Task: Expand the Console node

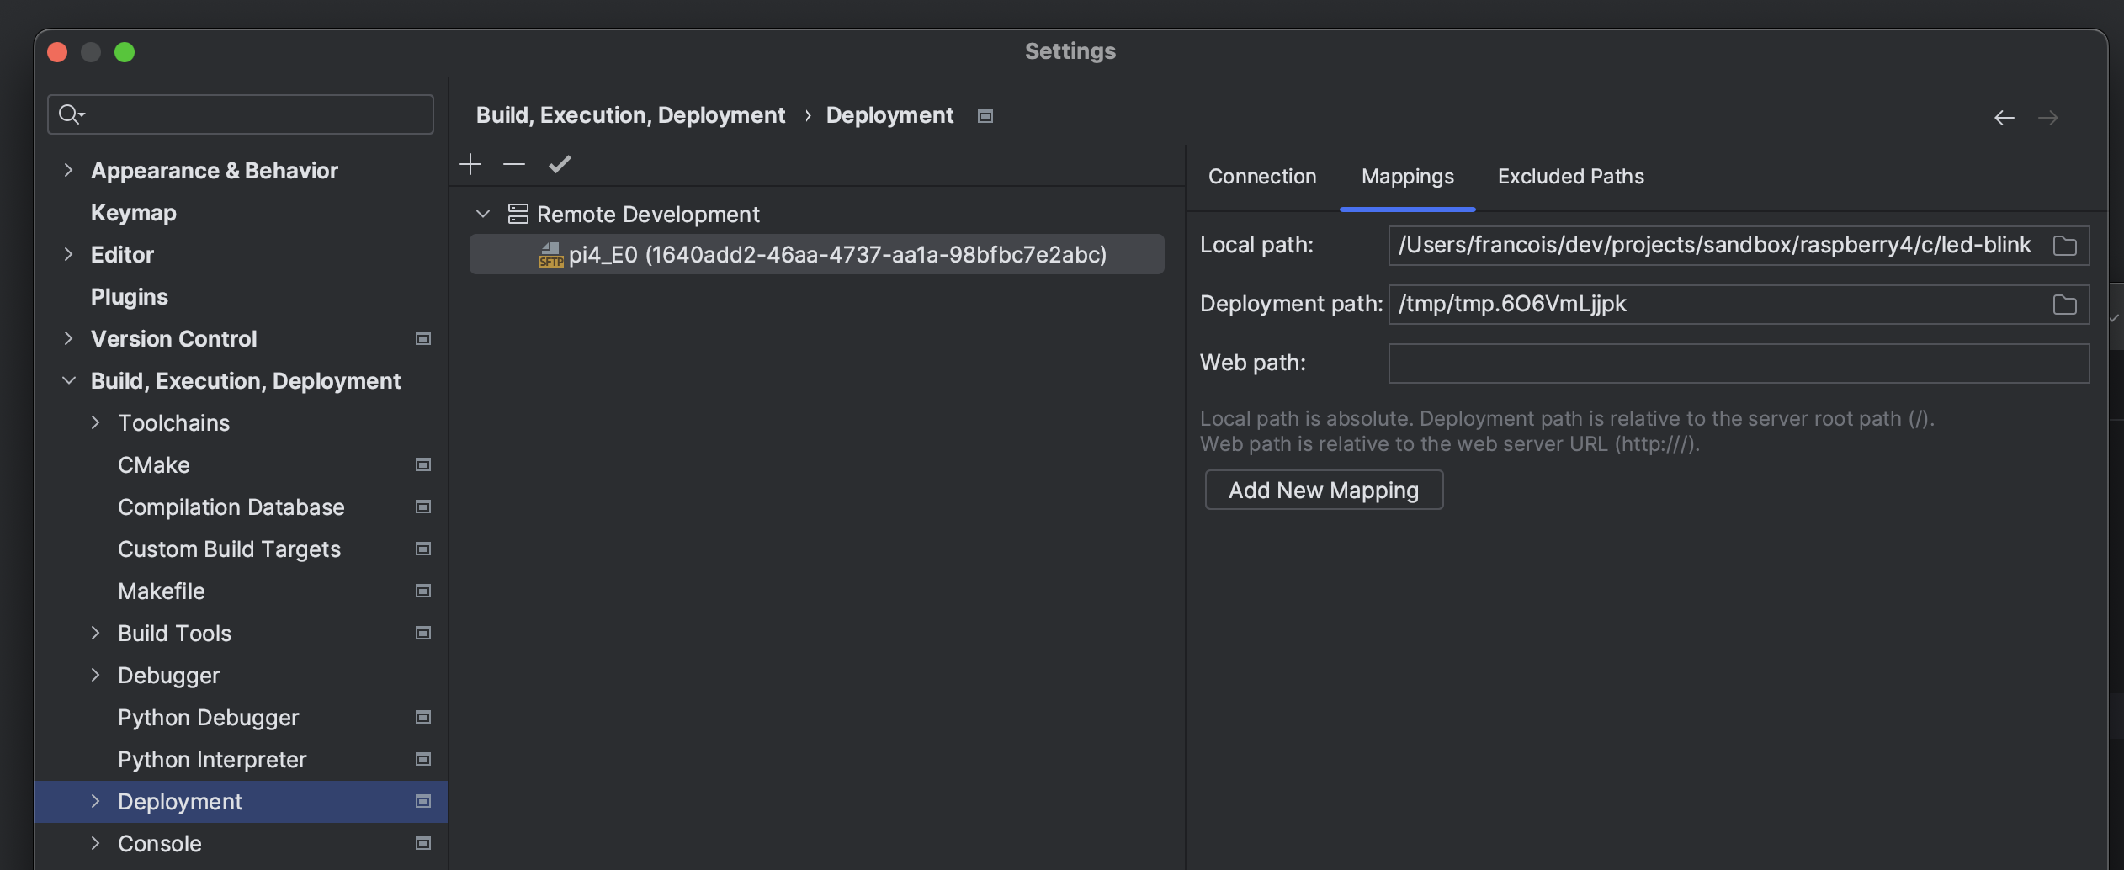Action: pyautogui.click(x=95, y=843)
